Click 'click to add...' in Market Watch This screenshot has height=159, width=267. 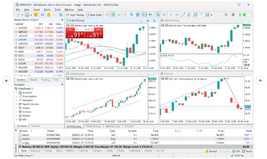point(24,75)
